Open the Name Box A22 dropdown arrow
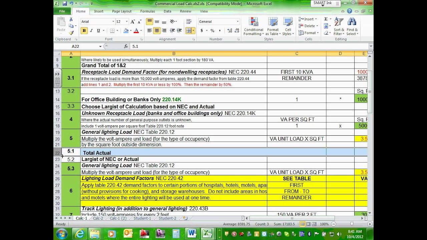This screenshot has width=427, height=240. tap(100, 46)
